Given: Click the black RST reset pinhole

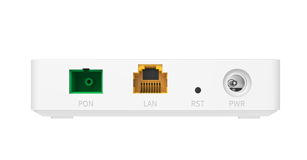Looking at the screenshot, I should click(198, 90).
